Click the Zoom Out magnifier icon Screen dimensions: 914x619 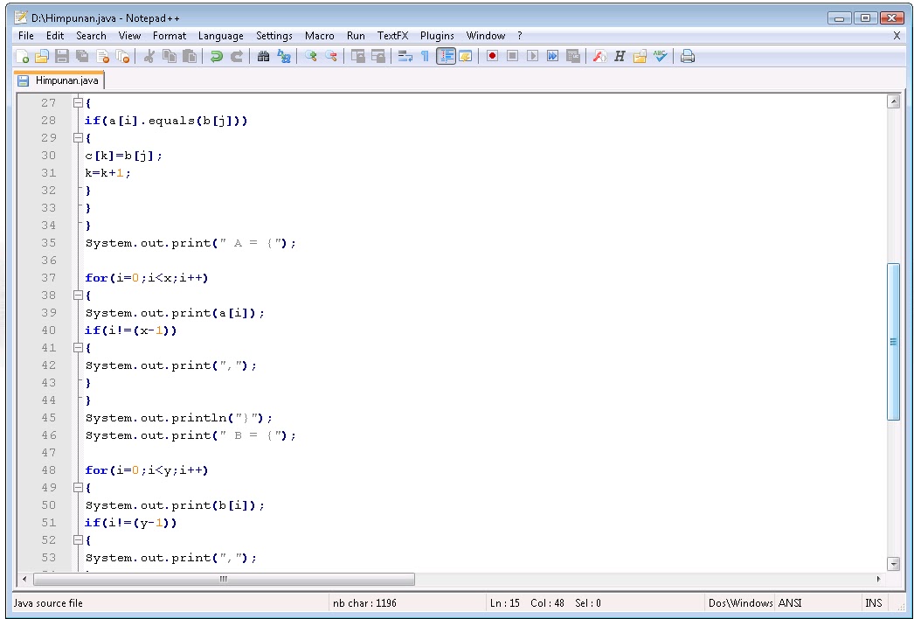click(x=331, y=56)
